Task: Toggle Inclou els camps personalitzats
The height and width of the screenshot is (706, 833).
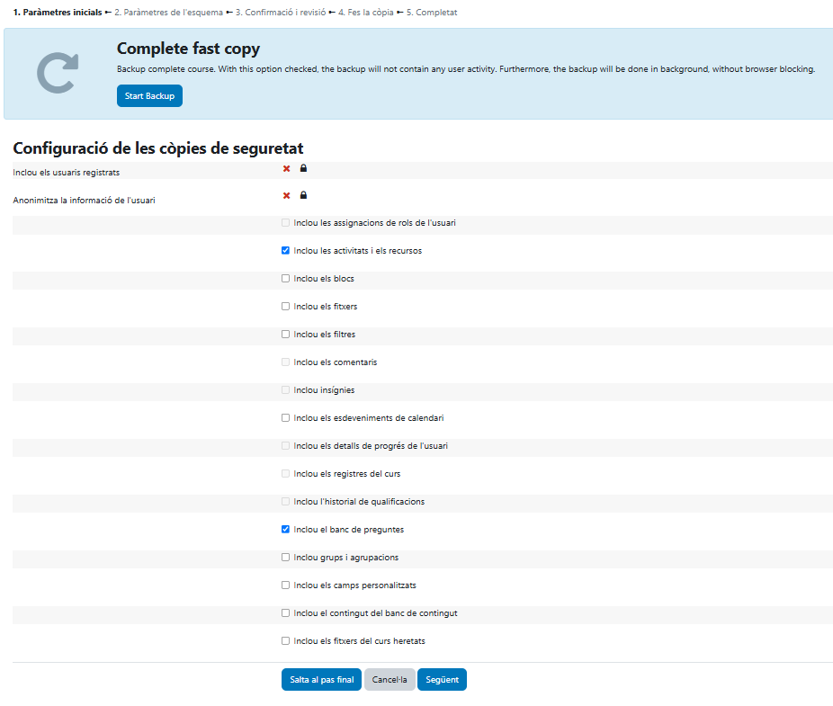Action: [286, 585]
